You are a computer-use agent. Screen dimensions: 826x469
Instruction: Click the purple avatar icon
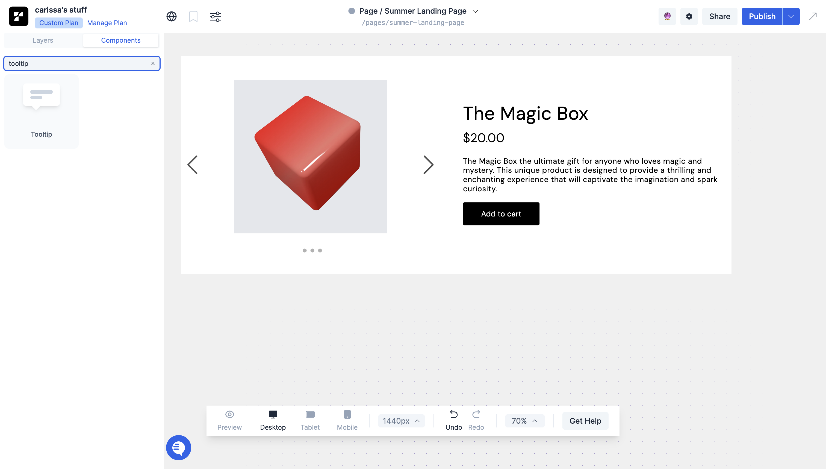tap(667, 16)
